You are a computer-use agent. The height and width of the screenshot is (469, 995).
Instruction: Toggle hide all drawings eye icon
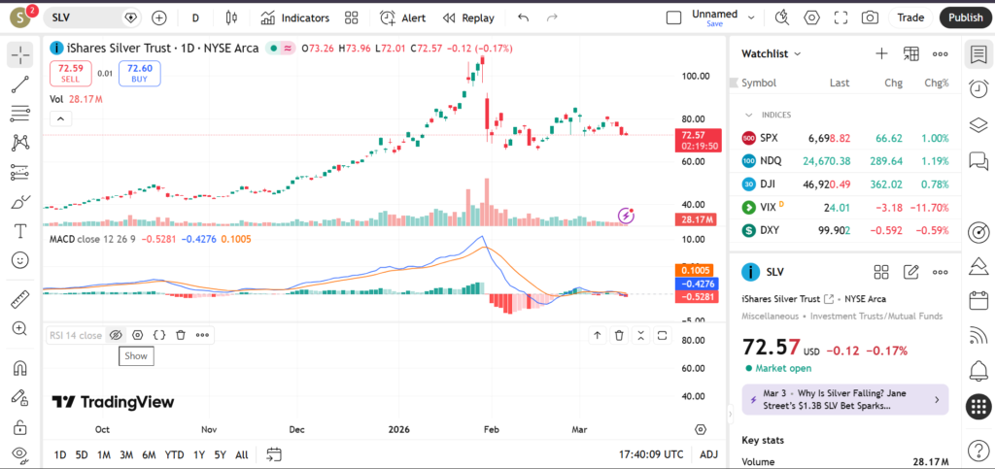19,454
